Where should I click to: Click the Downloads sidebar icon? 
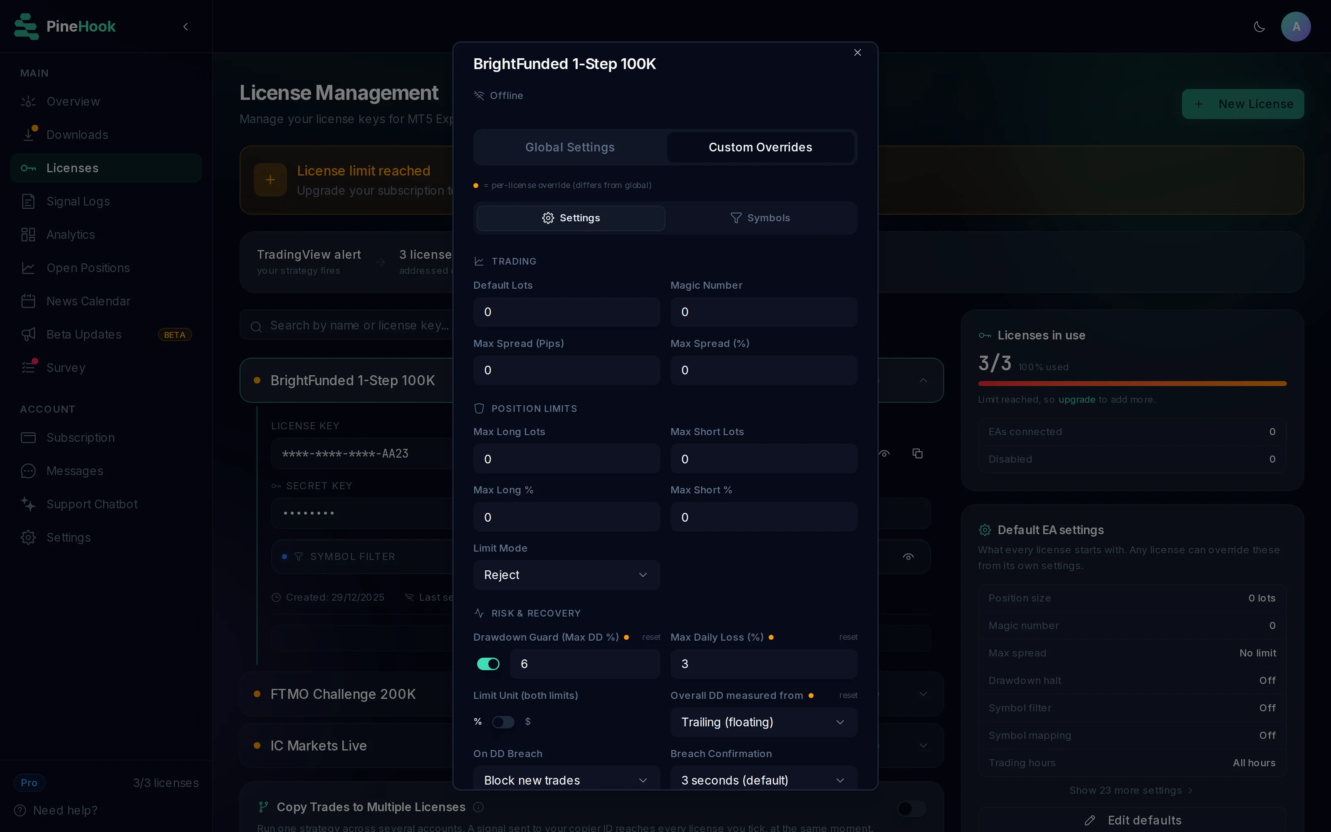coord(28,134)
